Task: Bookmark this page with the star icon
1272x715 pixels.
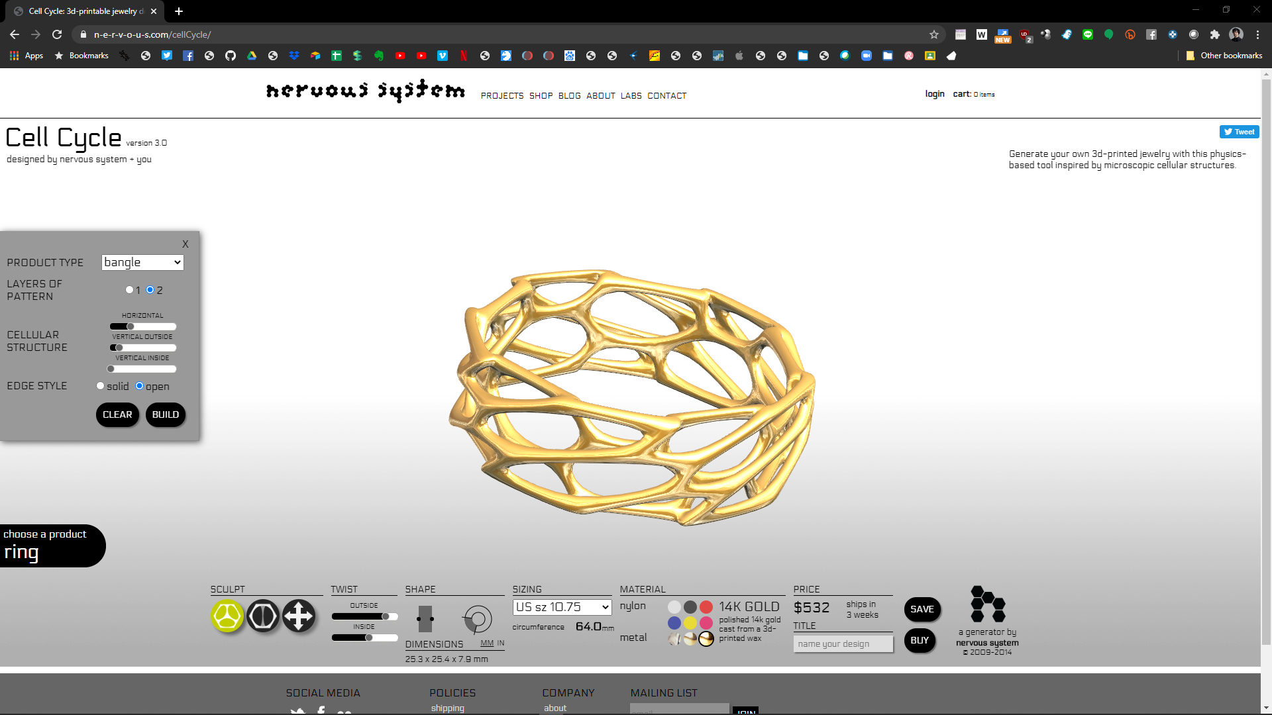Action: click(934, 34)
